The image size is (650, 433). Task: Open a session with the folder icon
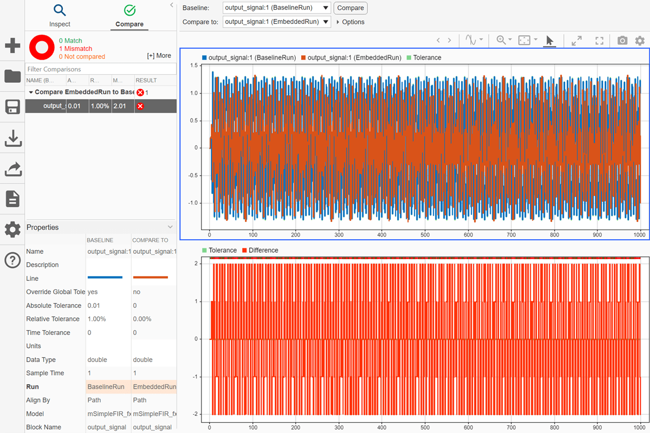12,76
